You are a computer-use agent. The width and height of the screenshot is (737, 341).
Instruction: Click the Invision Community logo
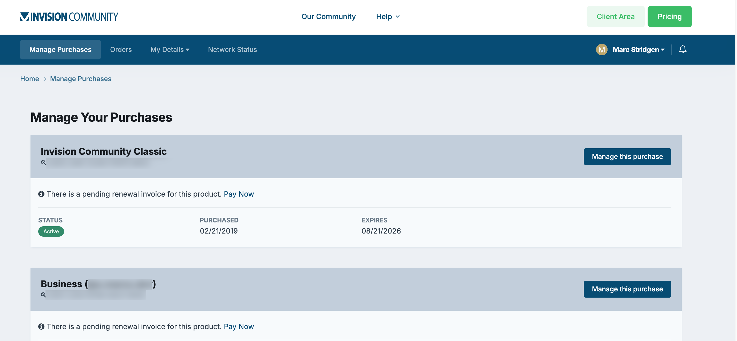point(69,17)
